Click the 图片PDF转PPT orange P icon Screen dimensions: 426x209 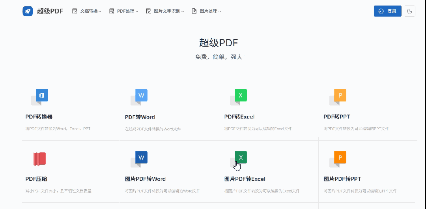click(338, 159)
